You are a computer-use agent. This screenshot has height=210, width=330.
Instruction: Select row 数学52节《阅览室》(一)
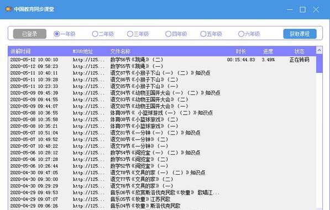pyautogui.click(x=162, y=166)
